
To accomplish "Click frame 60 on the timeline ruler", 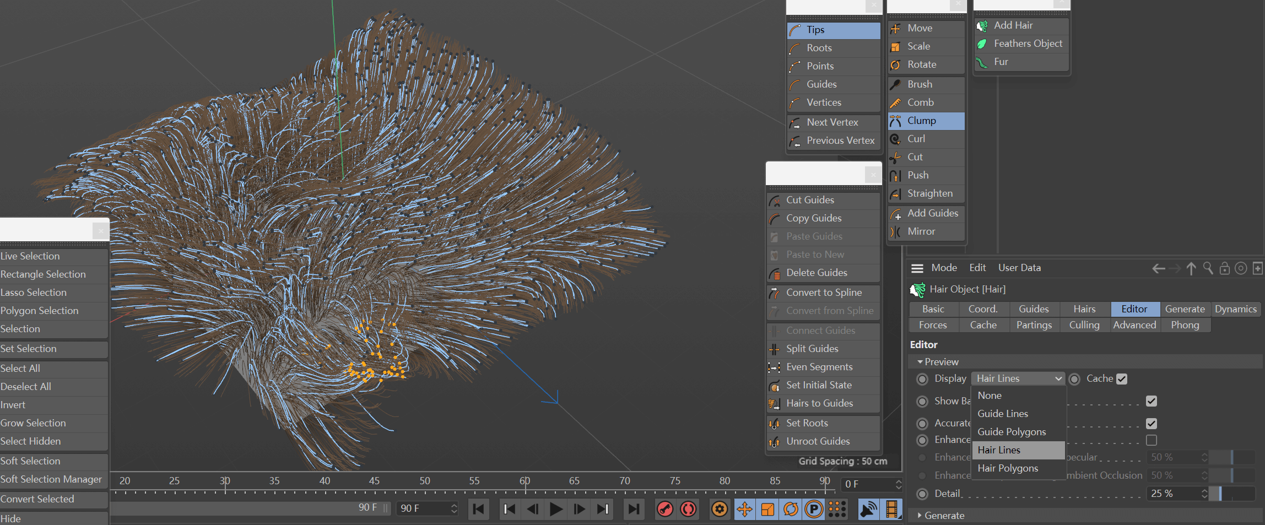I will pos(525,481).
